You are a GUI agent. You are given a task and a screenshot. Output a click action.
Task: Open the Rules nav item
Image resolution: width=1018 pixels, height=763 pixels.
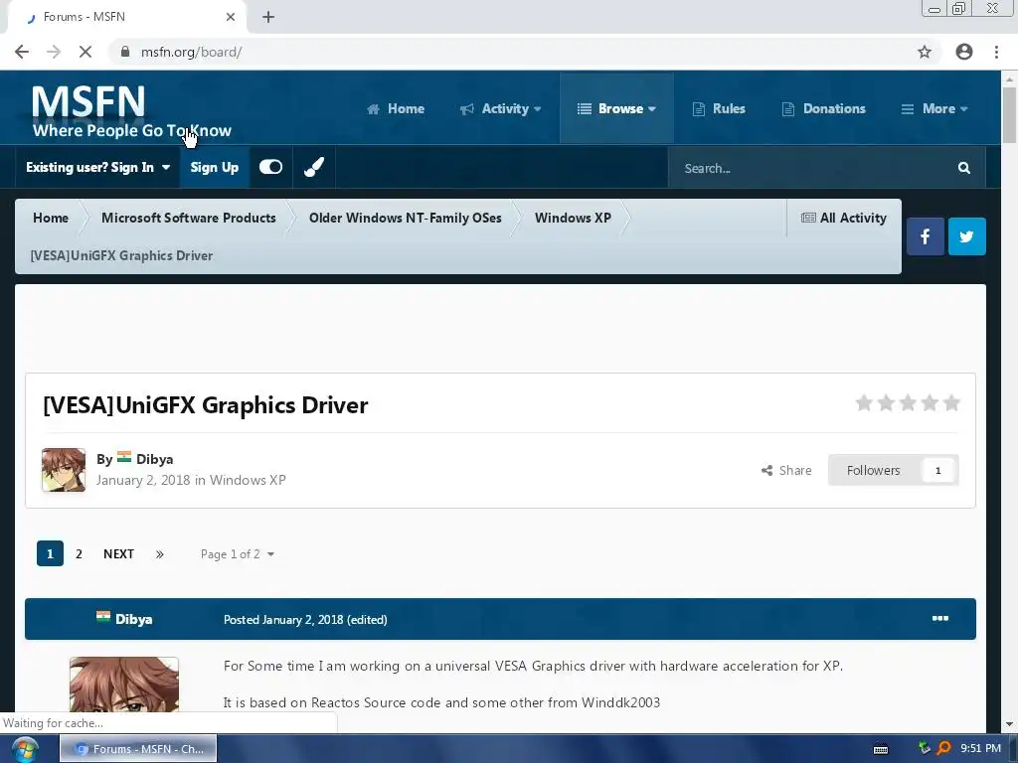tap(719, 109)
